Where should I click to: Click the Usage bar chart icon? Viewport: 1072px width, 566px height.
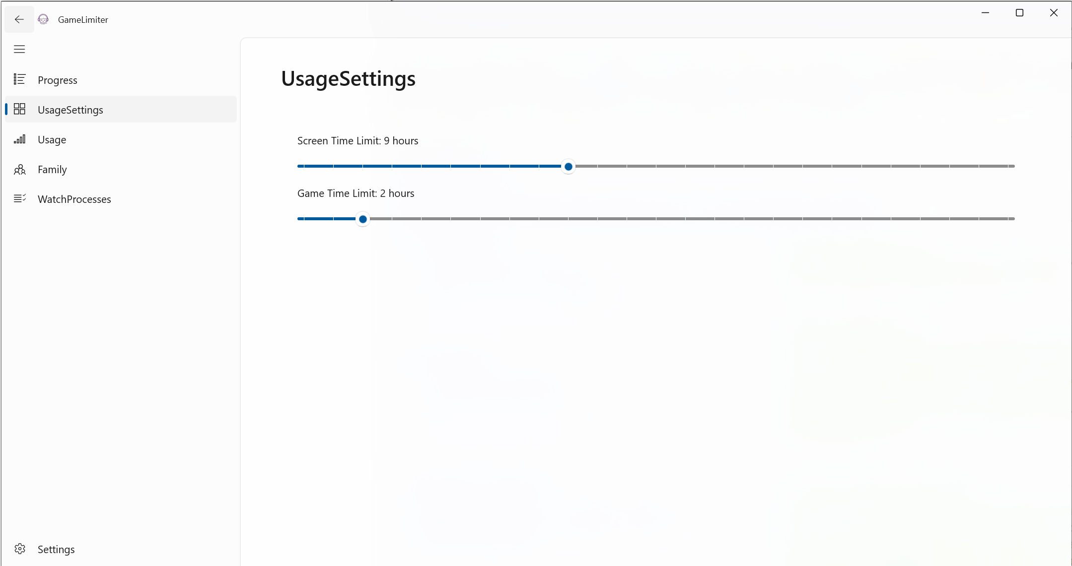coord(19,139)
